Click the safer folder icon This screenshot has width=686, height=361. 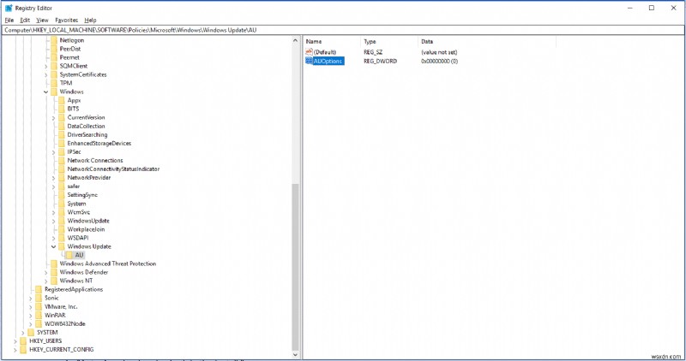click(62, 186)
